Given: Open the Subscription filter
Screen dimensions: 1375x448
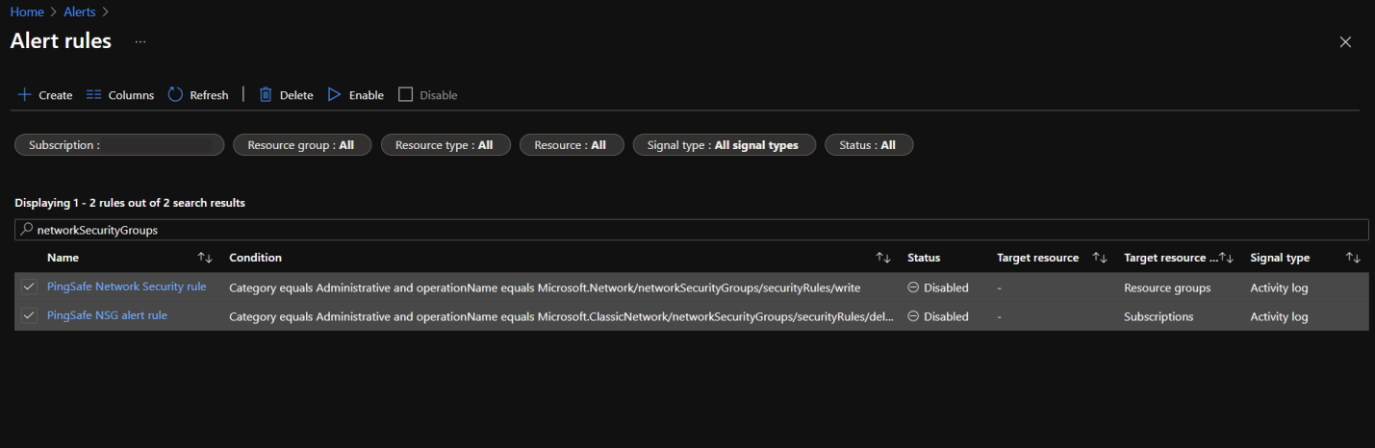Looking at the screenshot, I should coord(119,145).
